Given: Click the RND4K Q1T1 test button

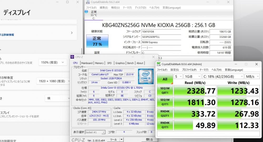Looking at the screenshot, I should click(x=165, y=125).
